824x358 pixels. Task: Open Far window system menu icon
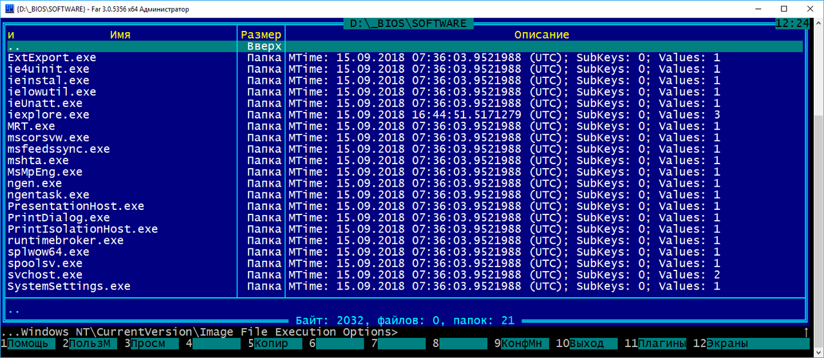coord(8,8)
